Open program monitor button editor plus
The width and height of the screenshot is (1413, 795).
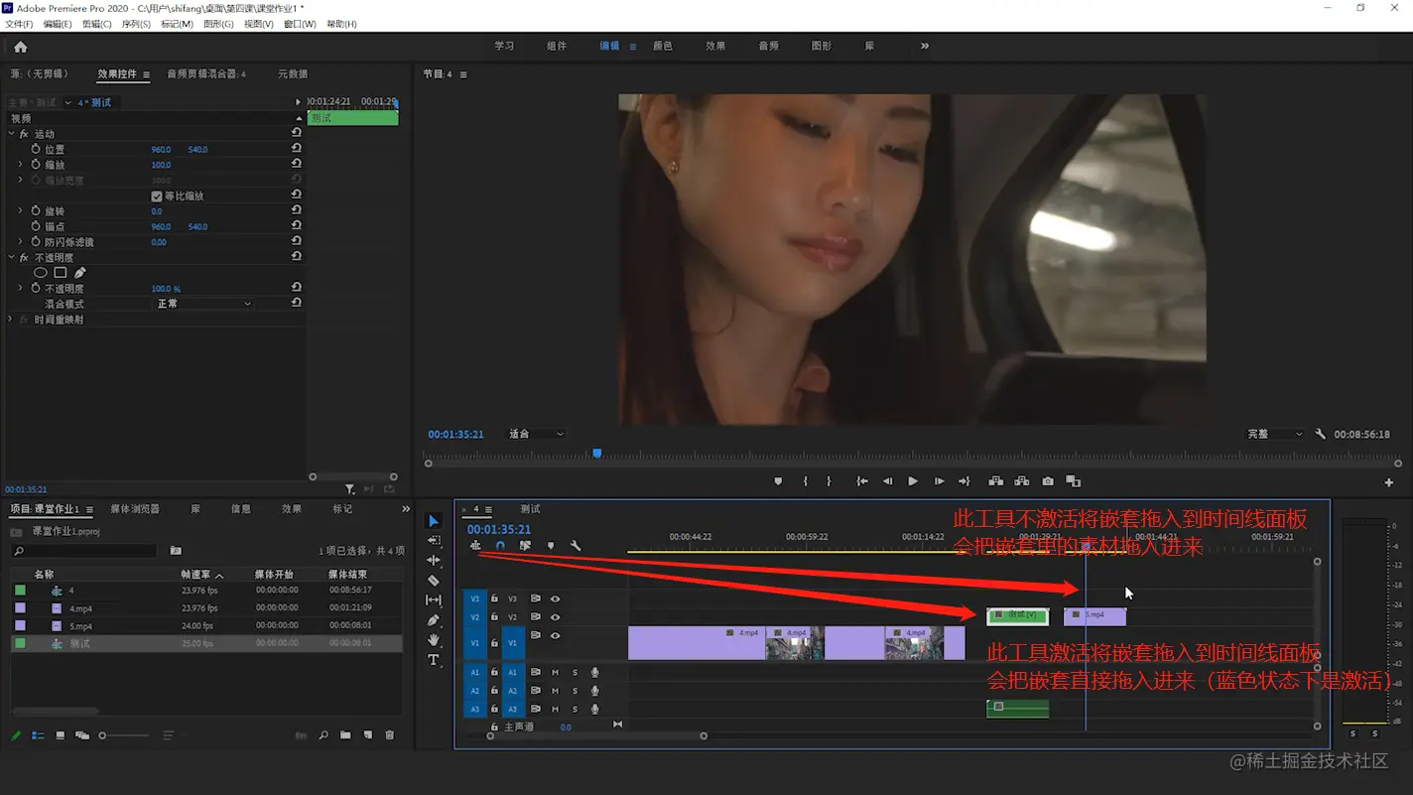pyautogui.click(x=1388, y=482)
